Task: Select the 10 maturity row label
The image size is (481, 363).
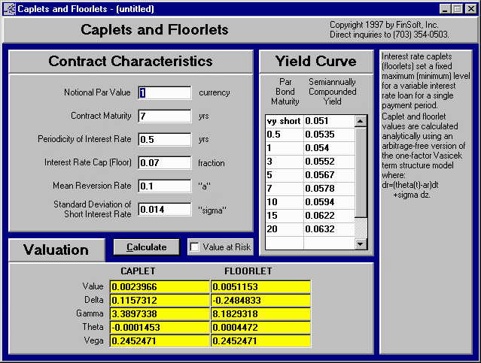Action: click(283, 202)
